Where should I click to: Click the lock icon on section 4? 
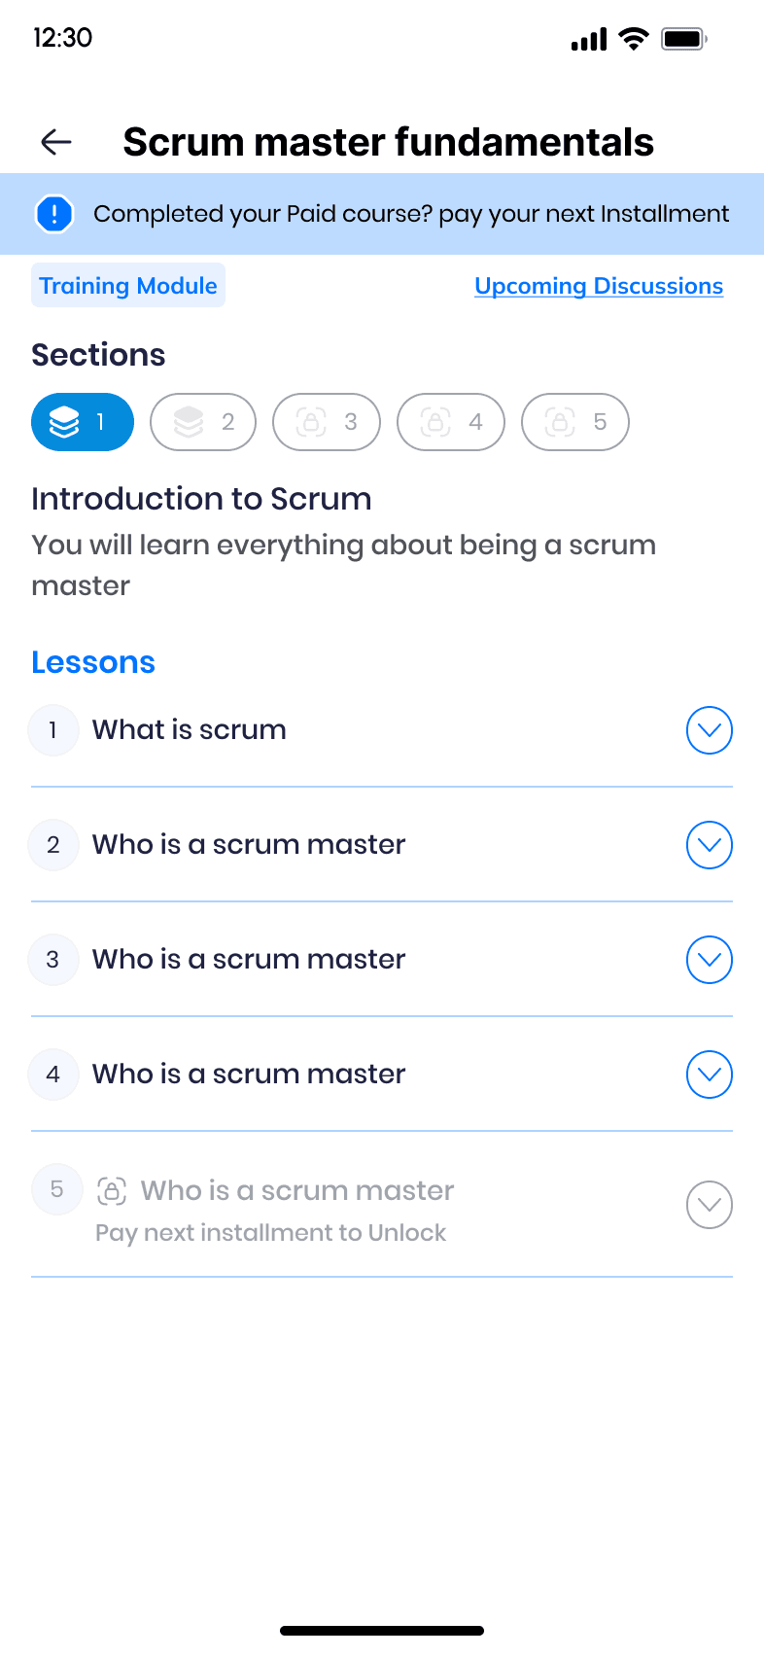[434, 421]
